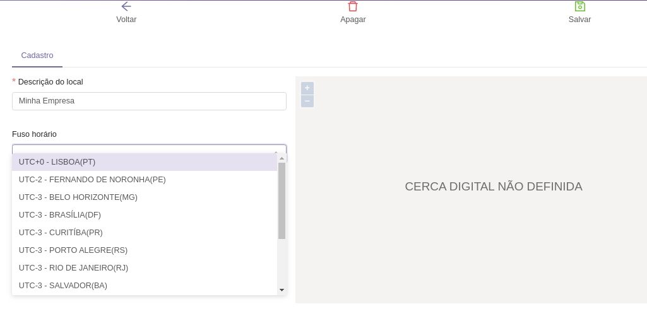
Task: Click the Salvar disk icon
Action: click(579, 6)
